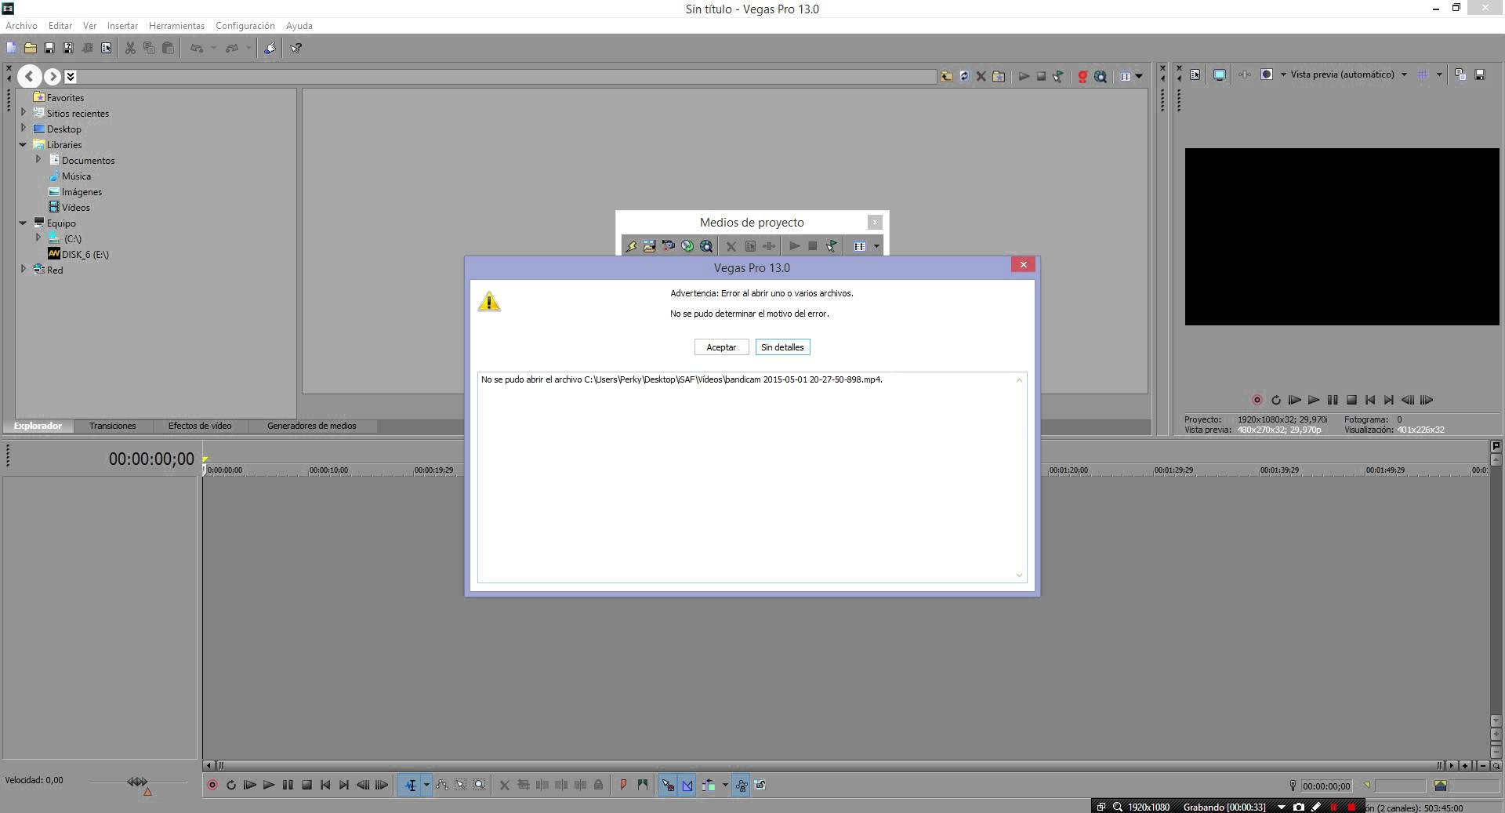Click the timeline horizontal scrollbar
The width and height of the screenshot is (1505, 813).
831,765
